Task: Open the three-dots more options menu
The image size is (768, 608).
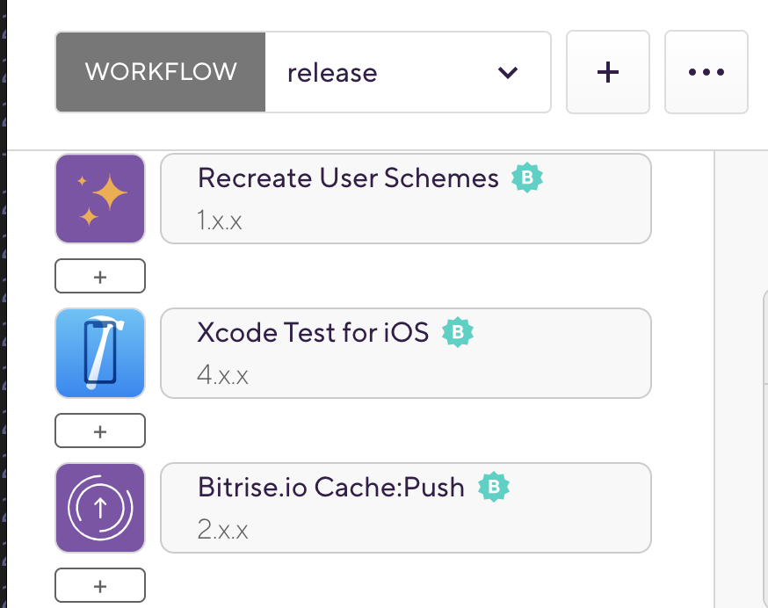Action: [706, 72]
